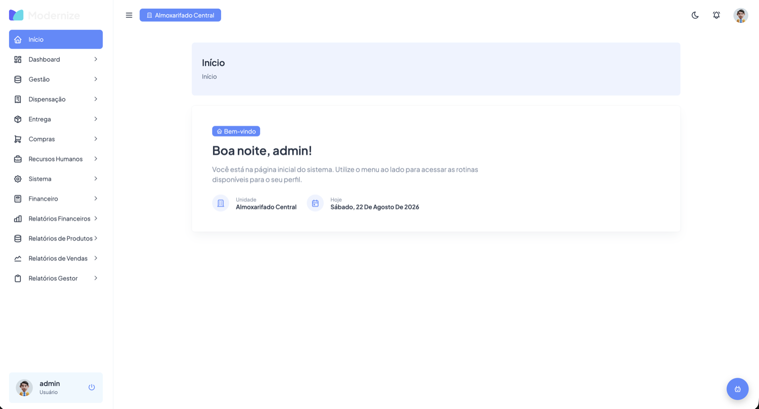Click the Almoxarifado Central unit button

point(180,15)
